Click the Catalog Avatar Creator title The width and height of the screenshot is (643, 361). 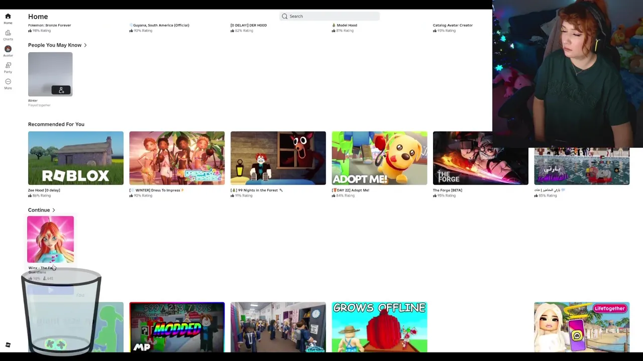(453, 25)
